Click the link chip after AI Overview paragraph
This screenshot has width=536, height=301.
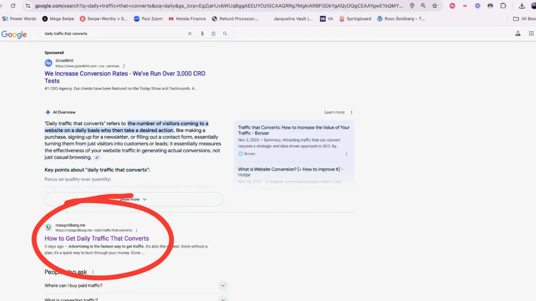97,158
